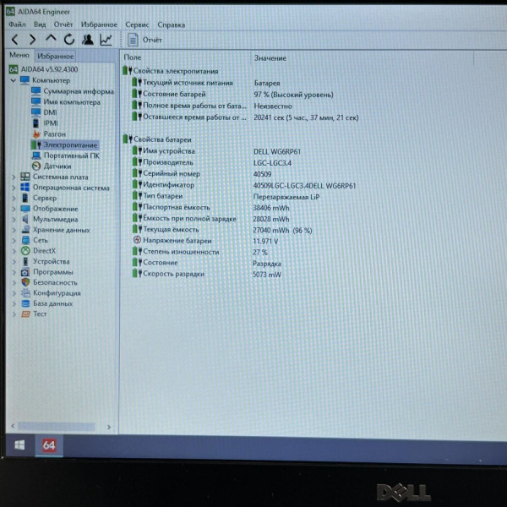
Task: Go forward with the right arrow toolbar icon
Action: [x=32, y=40]
